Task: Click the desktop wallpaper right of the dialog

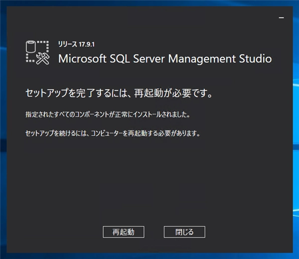Action: point(296,149)
